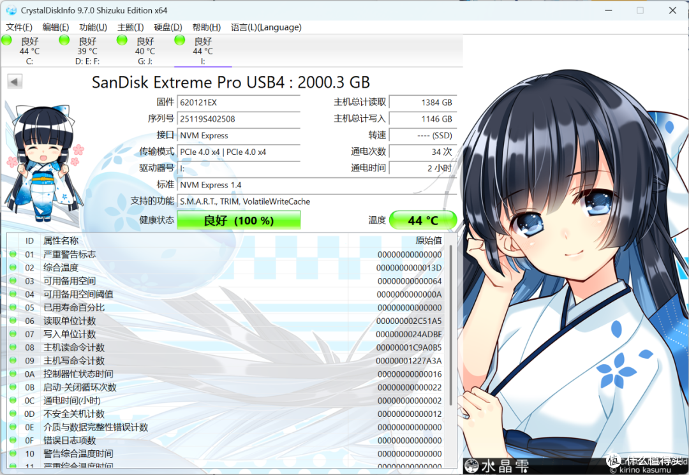Click the CrystalDiskInfo app icon in title bar
Image resolution: width=689 pixels, height=475 pixels.
pyautogui.click(x=11, y=10)
